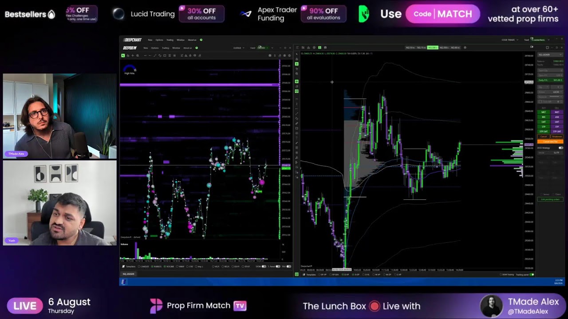Toggle the T.Panel switch in Deepdom bottom bar
Screen dimensions: 568x319
tap(278, 266)
